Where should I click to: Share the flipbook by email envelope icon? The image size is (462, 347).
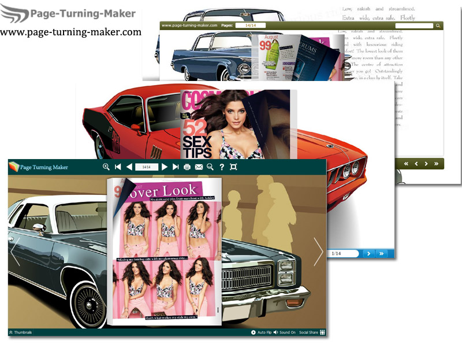coord(199,167)
